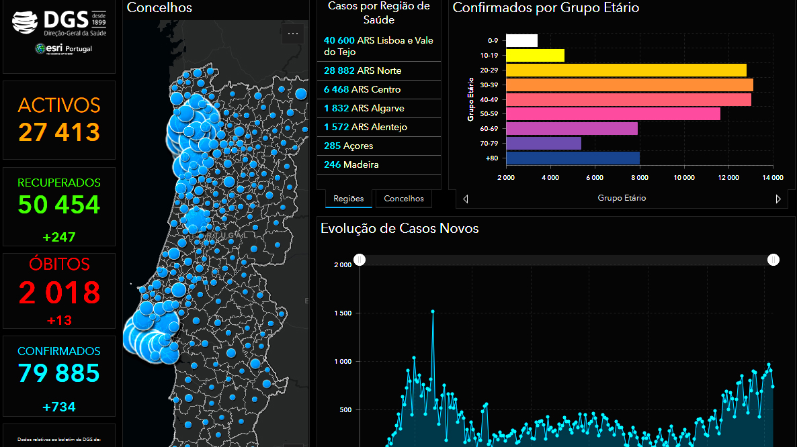Click the 1500 peak point on chart
797x447 pixels.
click(433, 311)
